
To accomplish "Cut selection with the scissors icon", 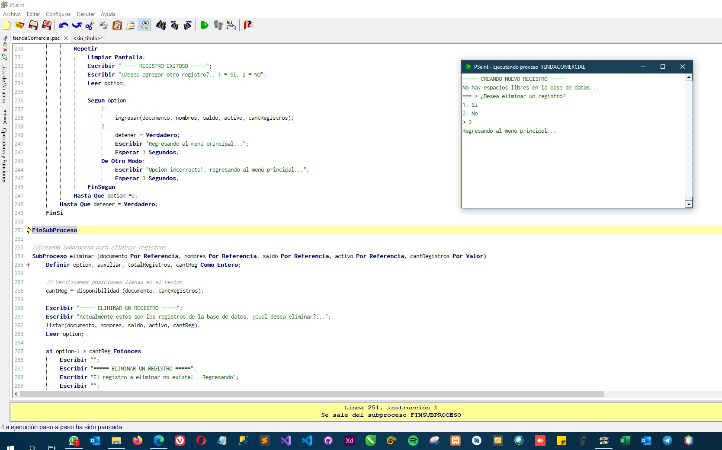I will click(90, 25).
